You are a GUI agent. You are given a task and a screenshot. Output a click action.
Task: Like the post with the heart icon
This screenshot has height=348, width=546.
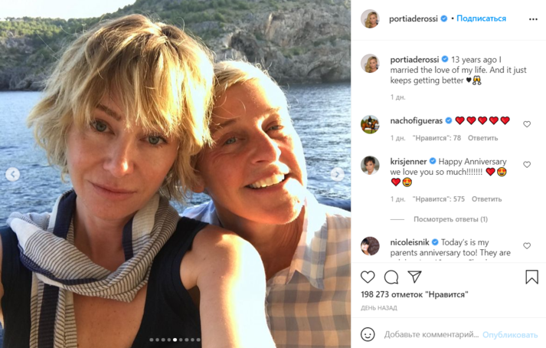click(368, 277)
